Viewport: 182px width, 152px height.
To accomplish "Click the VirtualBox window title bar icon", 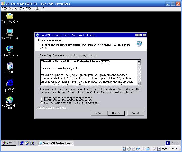I will point(3,4).
